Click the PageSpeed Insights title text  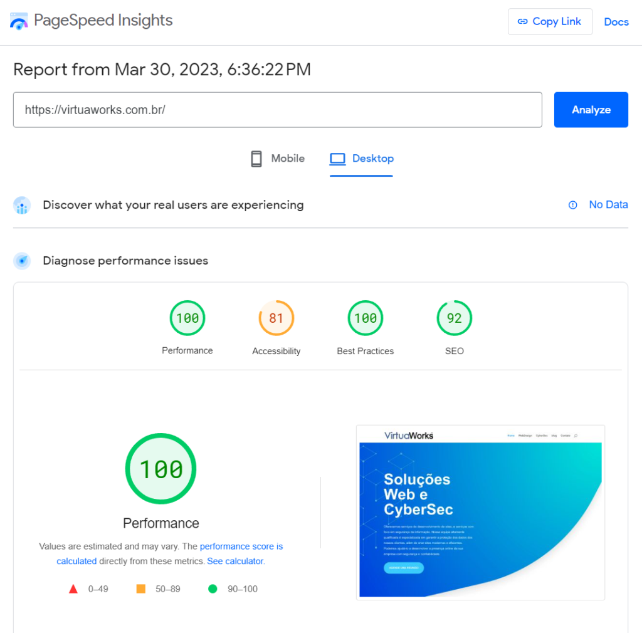(103, 20)
